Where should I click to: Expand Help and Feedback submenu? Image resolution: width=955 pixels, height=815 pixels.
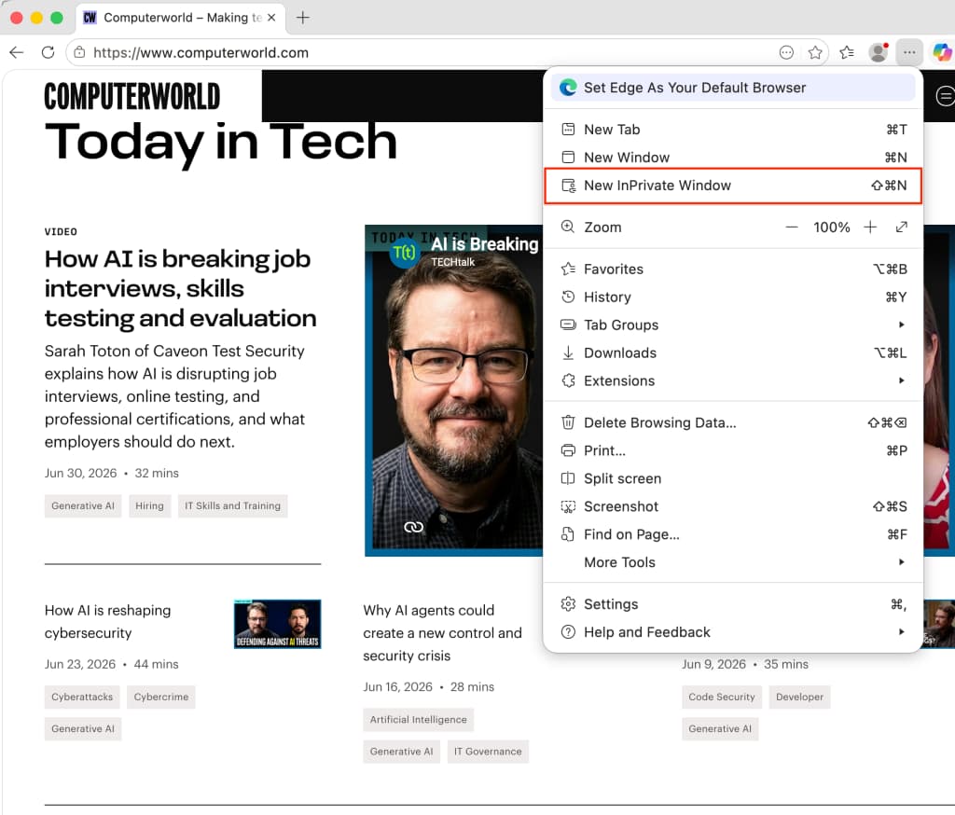pos(733,632)
